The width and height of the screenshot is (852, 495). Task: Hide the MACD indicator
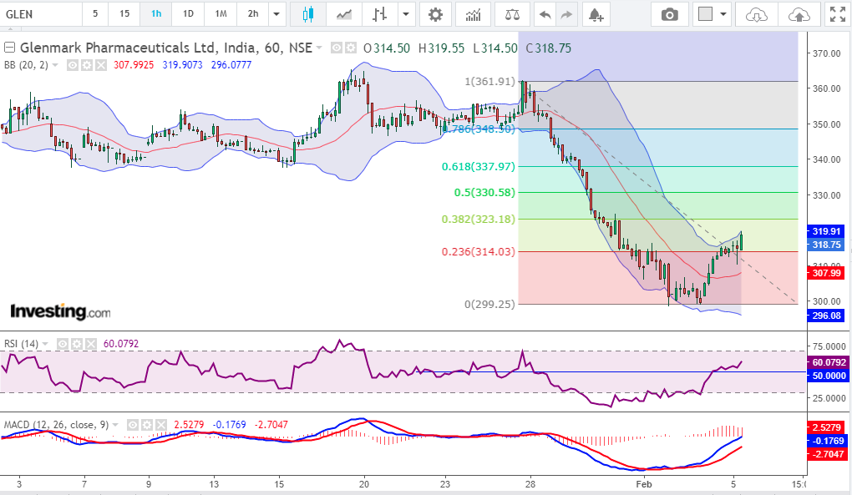pos(133,424)
